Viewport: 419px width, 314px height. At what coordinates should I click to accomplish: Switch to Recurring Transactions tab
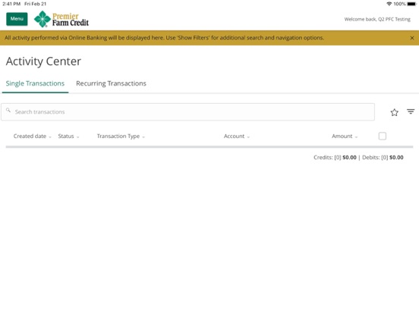[x=111, y=83]
